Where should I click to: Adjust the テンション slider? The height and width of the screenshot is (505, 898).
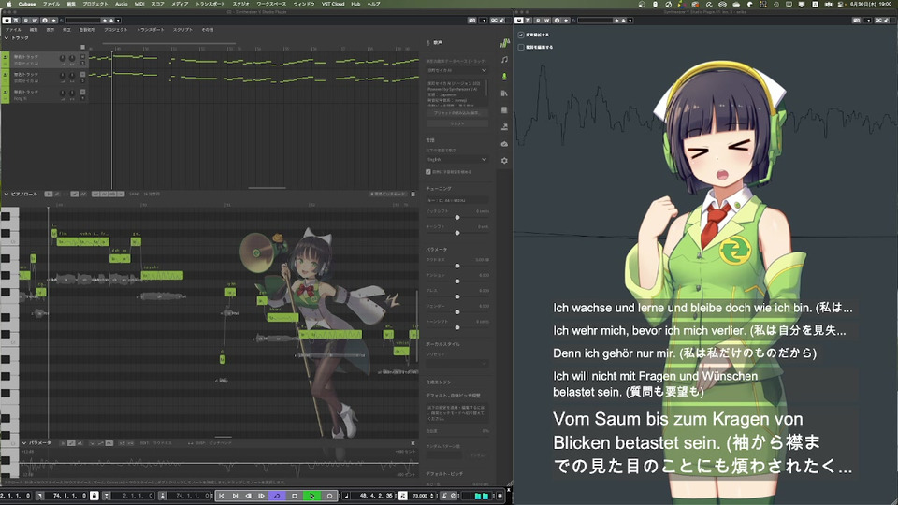pos(457,281)
